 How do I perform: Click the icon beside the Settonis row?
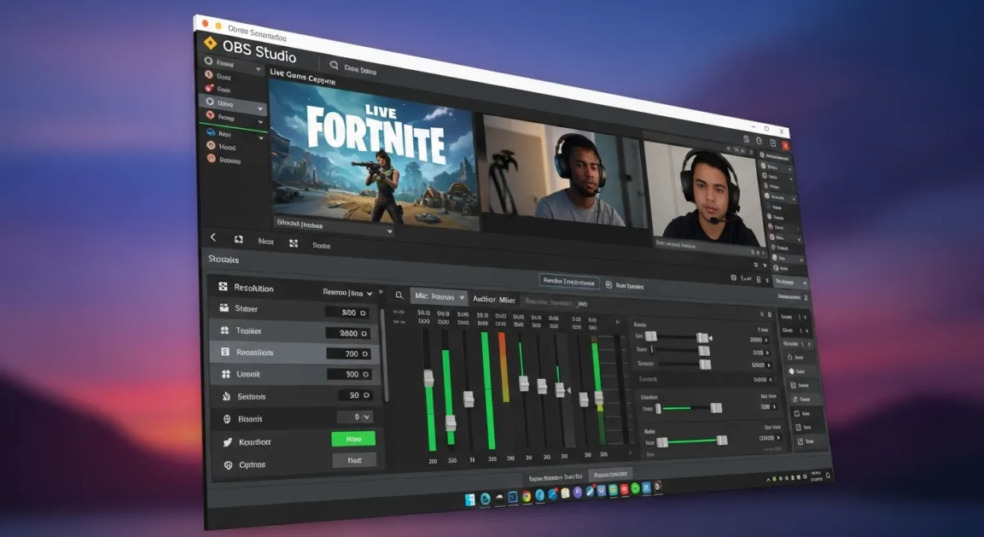pos(226,396)
